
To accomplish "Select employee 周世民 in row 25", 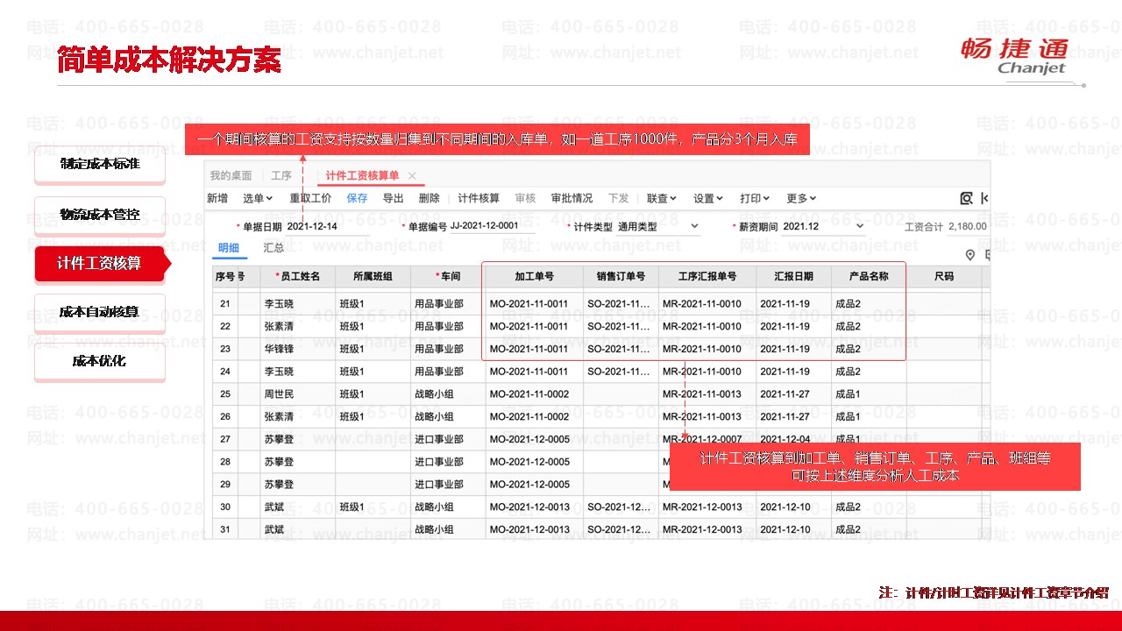I will click(x=280, y=394).
